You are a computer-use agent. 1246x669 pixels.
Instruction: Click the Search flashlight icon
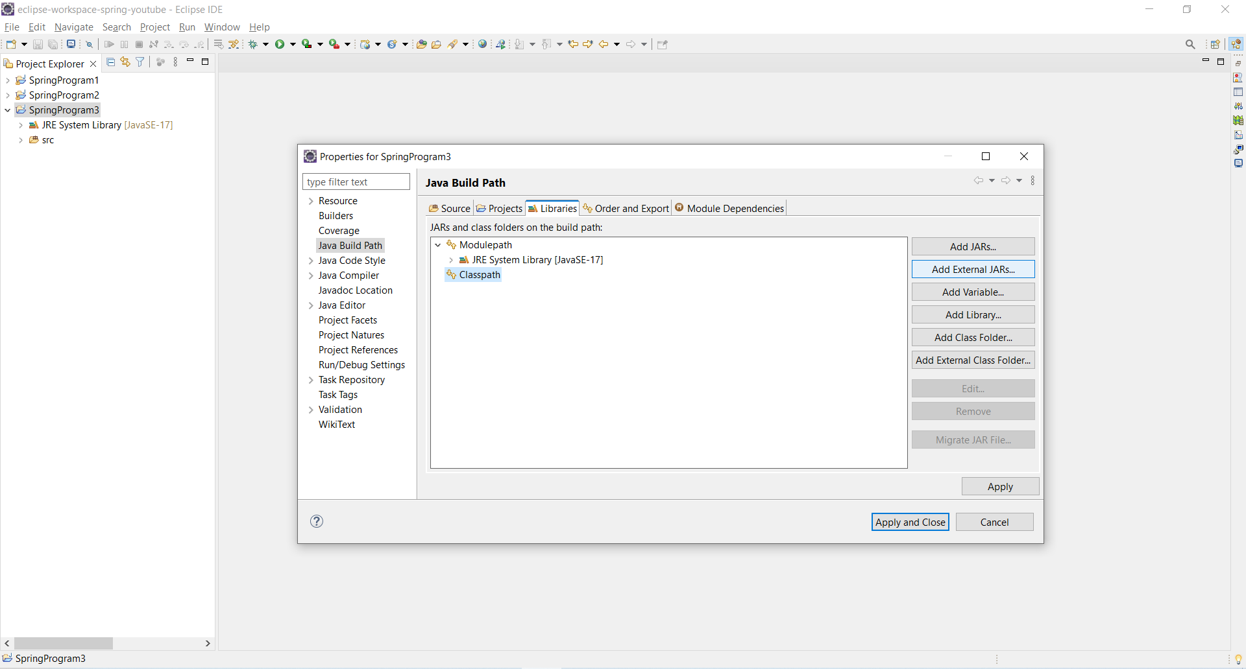click(452, 44)
